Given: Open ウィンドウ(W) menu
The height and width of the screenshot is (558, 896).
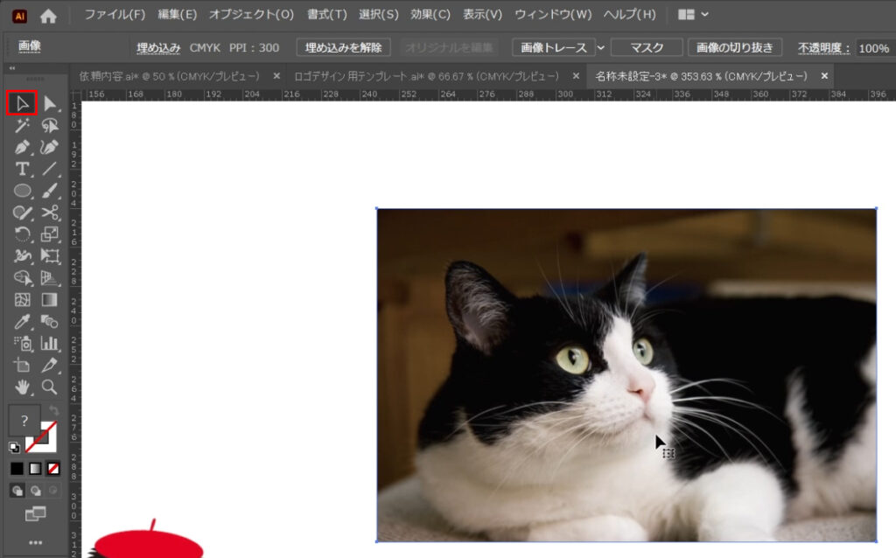Looking at the screenshot, I should pos(553,15).
